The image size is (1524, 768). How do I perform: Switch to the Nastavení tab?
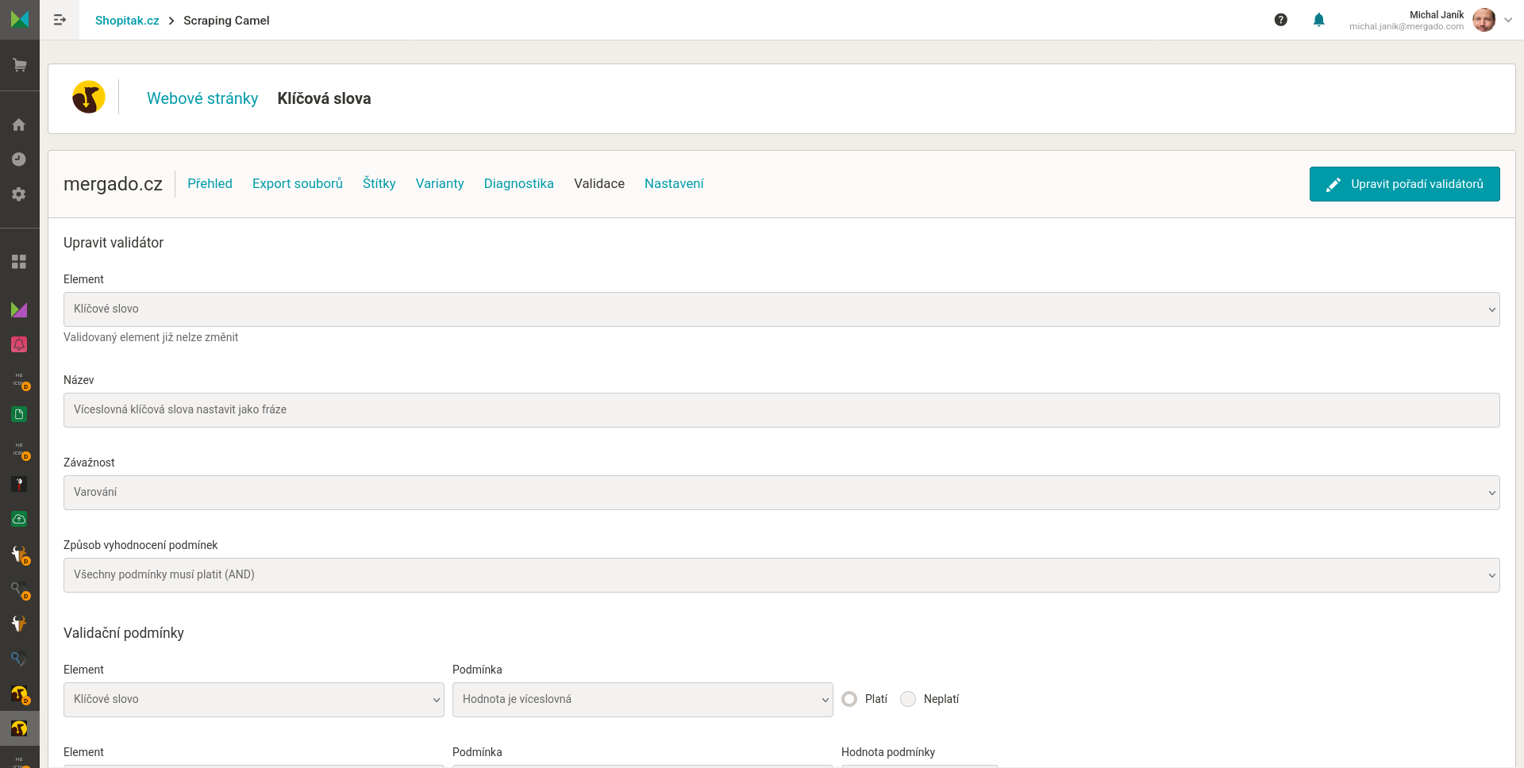click(674, 183)
